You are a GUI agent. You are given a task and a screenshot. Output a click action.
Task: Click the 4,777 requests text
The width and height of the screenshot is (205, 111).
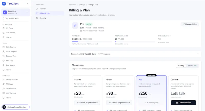pos(104,54)
